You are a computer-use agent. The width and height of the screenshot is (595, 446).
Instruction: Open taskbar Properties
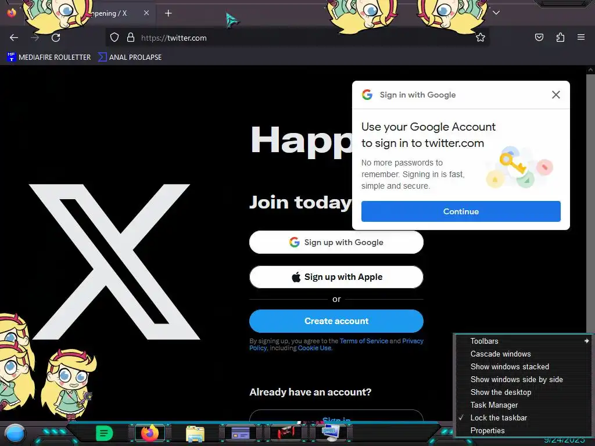point(524,430)
